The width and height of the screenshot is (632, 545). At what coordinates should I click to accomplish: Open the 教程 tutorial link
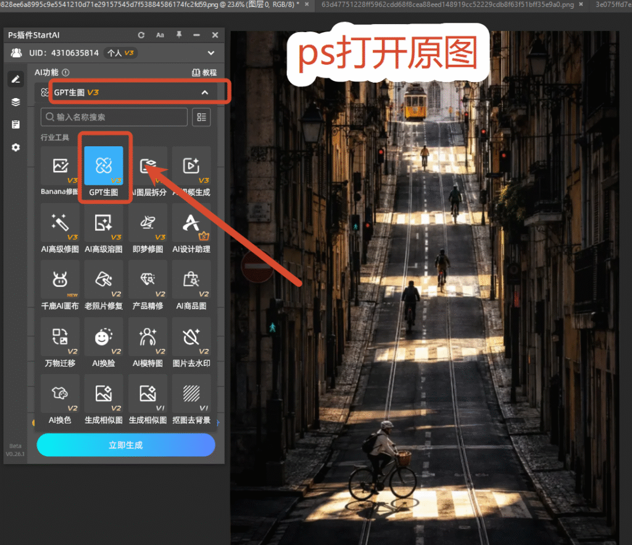204,73
